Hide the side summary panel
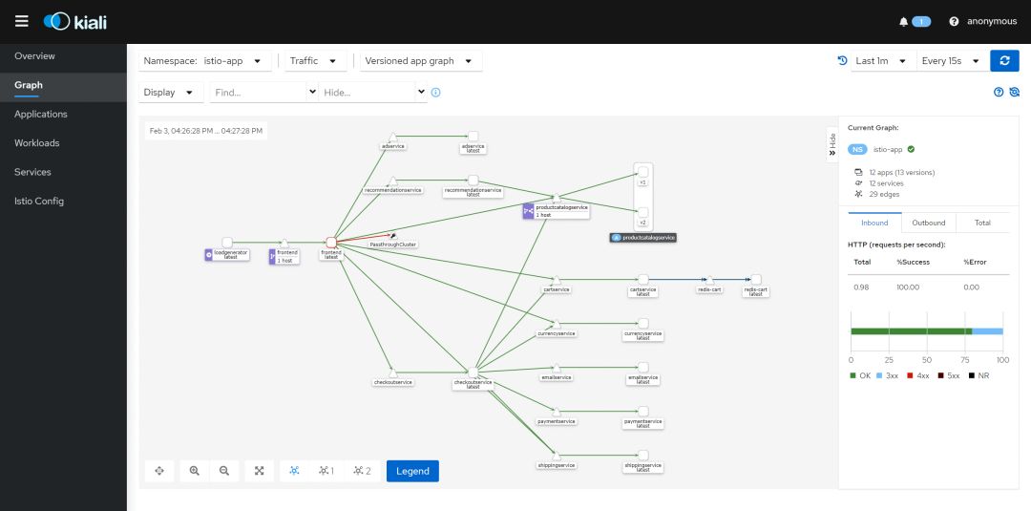The width and height of the screenshot is (1031, 511). 831,145
